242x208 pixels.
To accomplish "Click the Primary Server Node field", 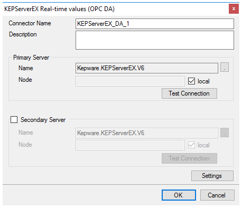I will tap(130, 81).
